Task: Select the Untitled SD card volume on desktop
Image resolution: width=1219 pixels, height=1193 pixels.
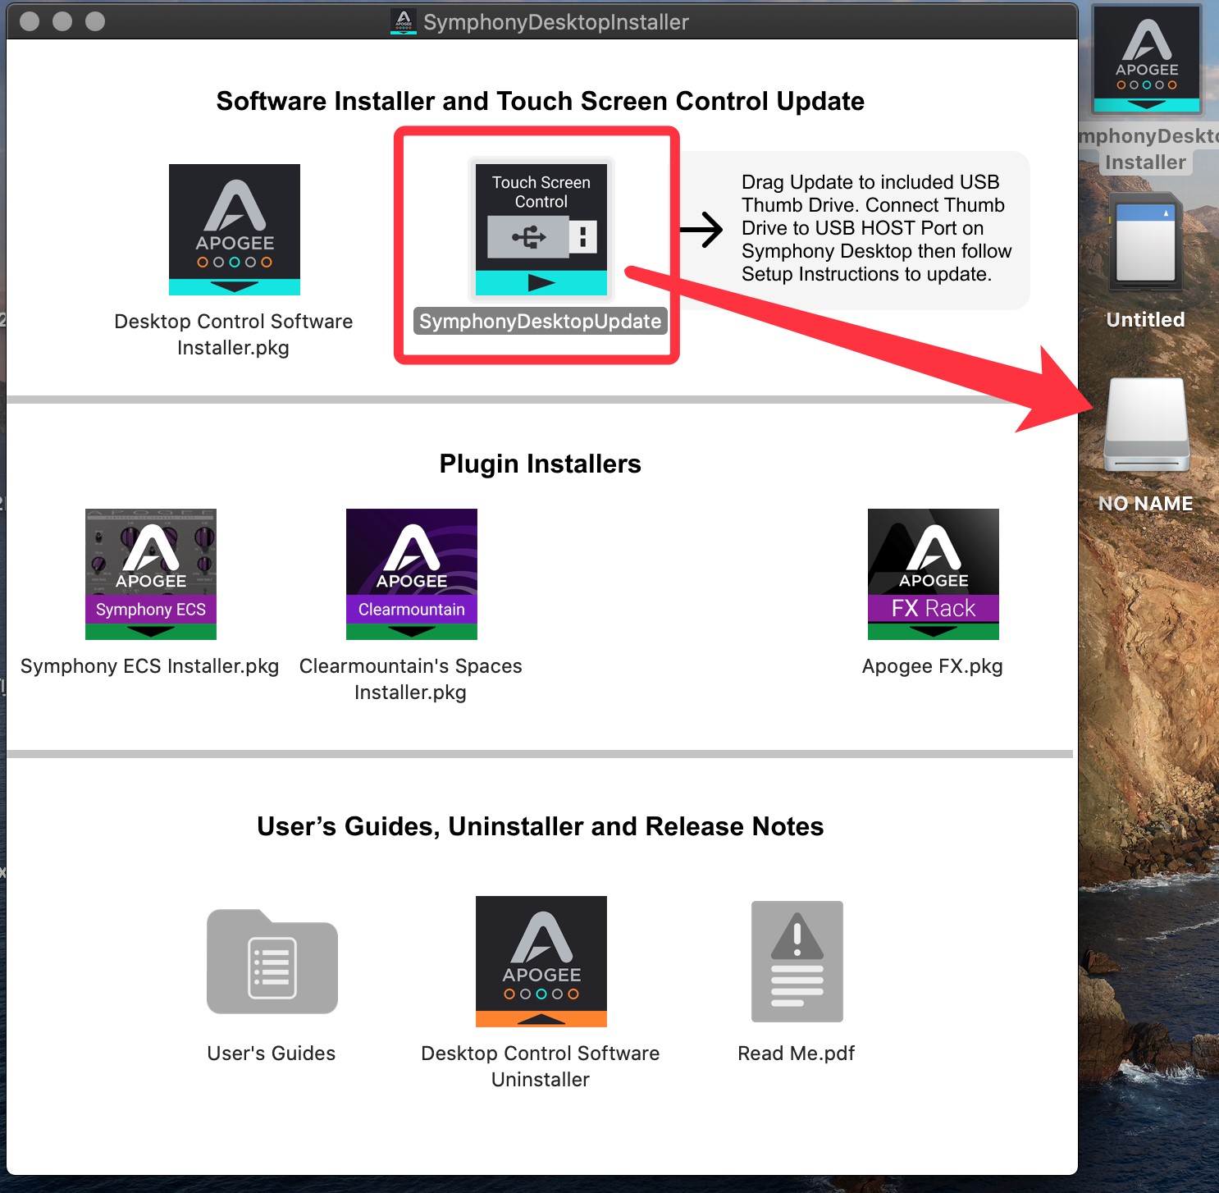Action: (x=1146, y=241)
